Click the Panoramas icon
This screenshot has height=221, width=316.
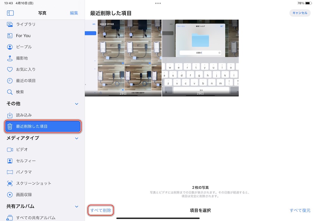pos(10,172)
